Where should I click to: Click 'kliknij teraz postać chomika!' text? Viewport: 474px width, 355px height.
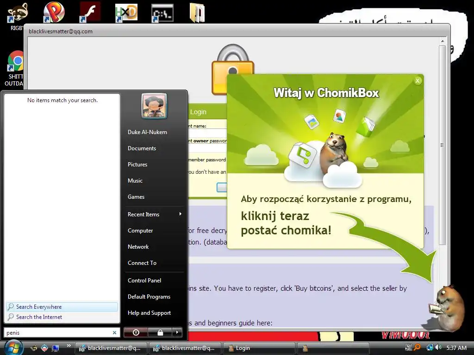click(x=286, y=223)
